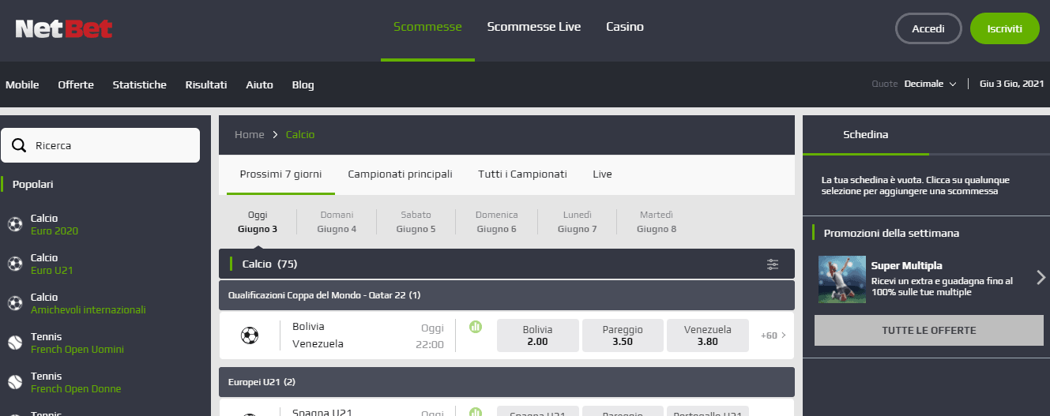1050x416 pixels.
Task: Select day Sabato Giugno 5
Action: click(416, 222)
